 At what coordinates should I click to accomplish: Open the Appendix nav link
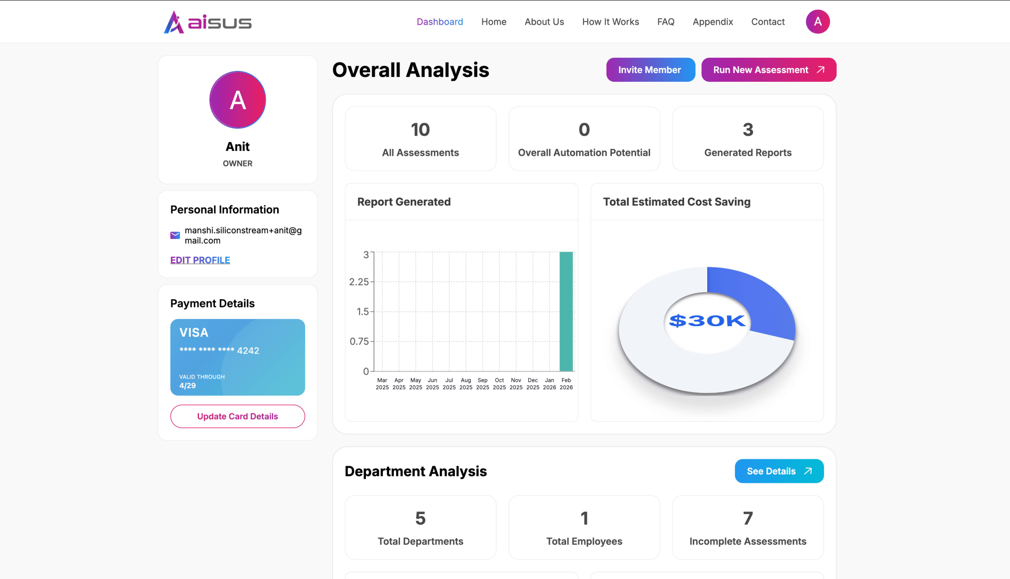(713, 22)
